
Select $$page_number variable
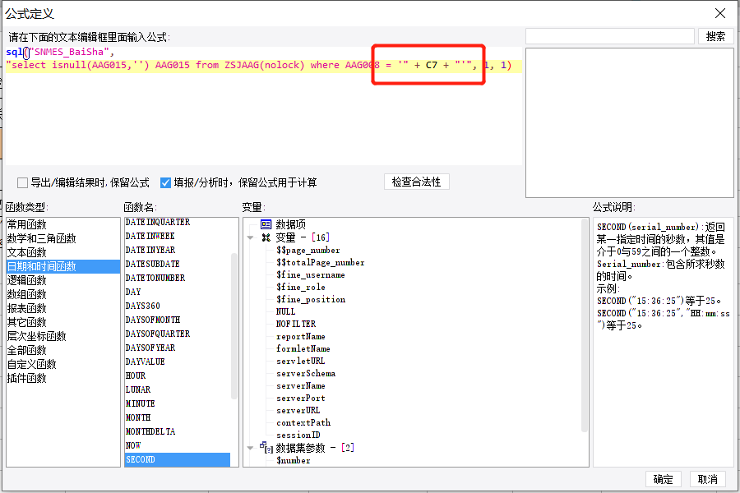click(x=308, y=251)
